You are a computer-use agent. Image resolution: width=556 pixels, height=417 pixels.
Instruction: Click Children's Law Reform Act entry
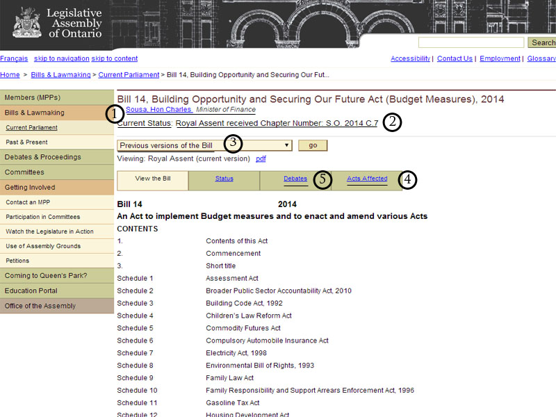click(249, 316)
